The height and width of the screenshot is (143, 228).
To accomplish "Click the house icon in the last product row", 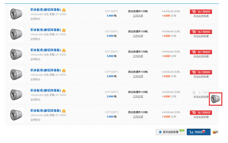I will pyautogui.click(x=64, y=111).
